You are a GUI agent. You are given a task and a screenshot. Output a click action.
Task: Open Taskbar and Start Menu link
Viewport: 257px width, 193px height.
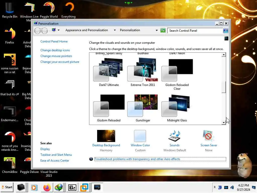56,155
